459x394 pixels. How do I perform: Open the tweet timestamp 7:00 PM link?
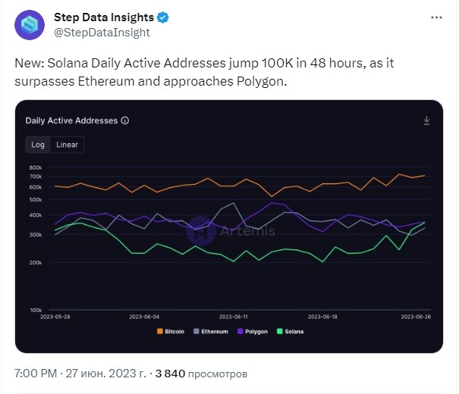coord(36,374)
